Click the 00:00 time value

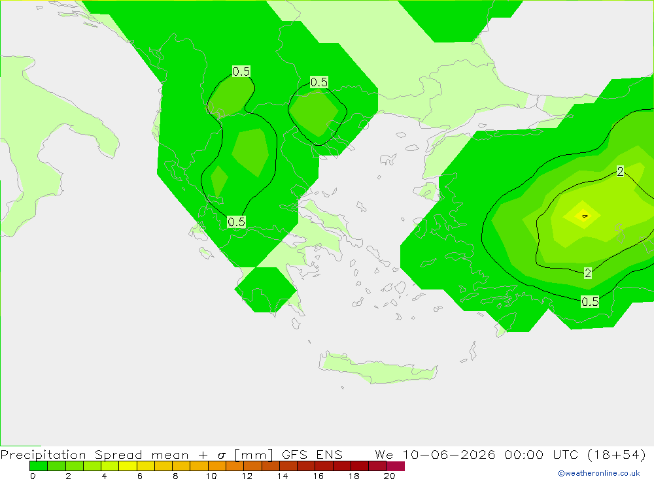tap(524, 454)
